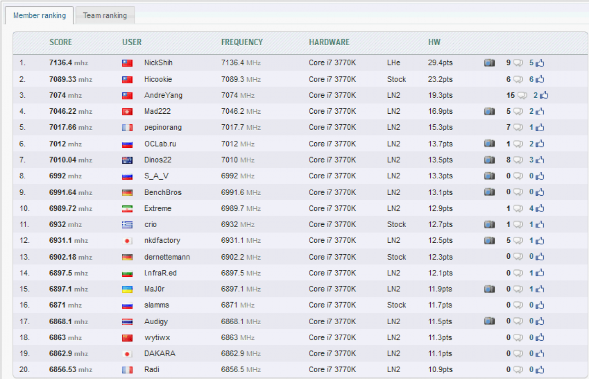Click thumbs-up icon for Hicookie's score

[540, 79]
